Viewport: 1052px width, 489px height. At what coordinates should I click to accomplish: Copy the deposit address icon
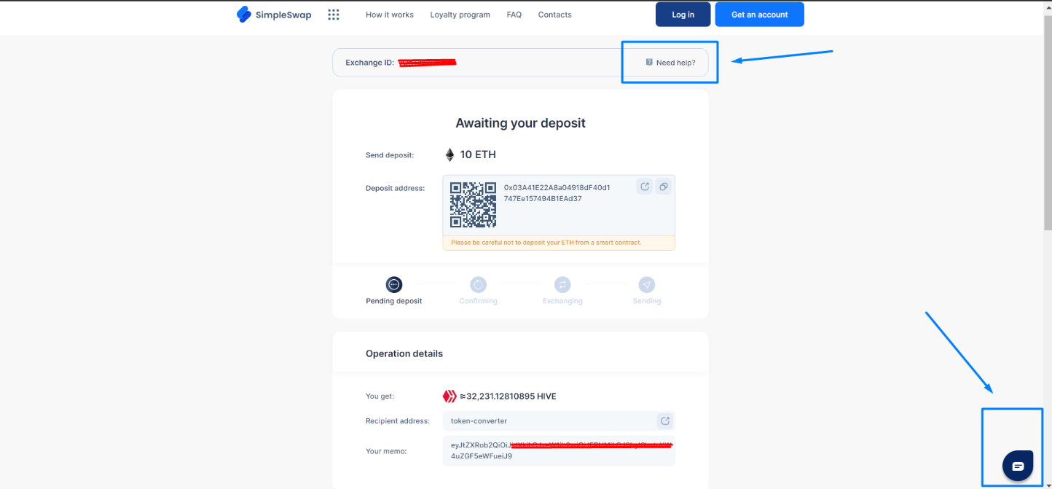pos(663,187)
